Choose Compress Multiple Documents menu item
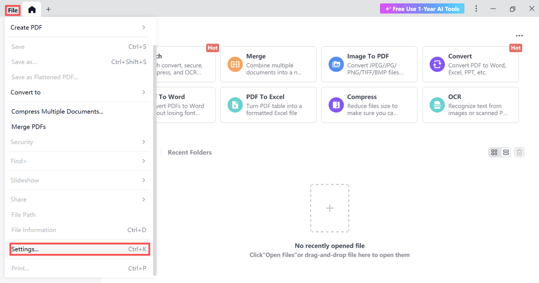 click(x=57, y=112)
